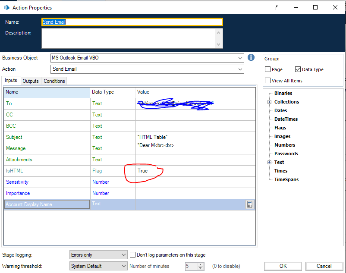Screen dimensions: 346x273
Task: Click the BCC value cell
Action: pyautogui.click(x=195, y=126)
